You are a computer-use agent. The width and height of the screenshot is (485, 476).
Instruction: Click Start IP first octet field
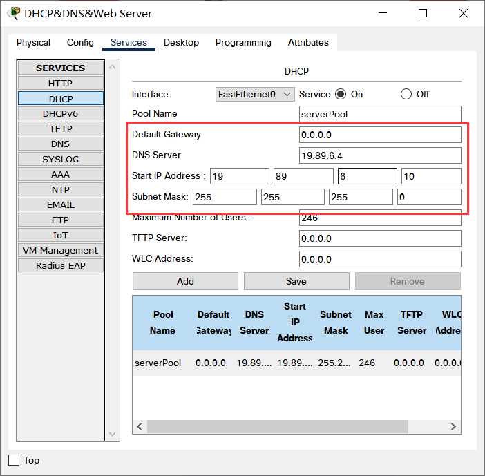240,176
